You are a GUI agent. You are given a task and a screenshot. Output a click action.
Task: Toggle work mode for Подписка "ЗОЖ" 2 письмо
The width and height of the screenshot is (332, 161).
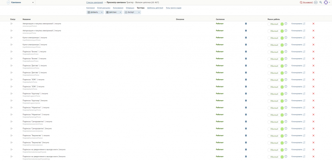pyautogui.click(x=276, y=87)
